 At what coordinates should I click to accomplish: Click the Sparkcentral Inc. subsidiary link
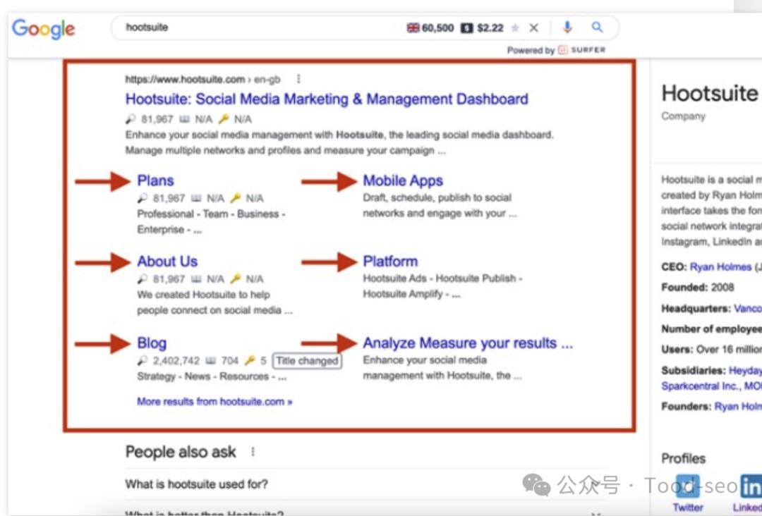click(701, 386)
